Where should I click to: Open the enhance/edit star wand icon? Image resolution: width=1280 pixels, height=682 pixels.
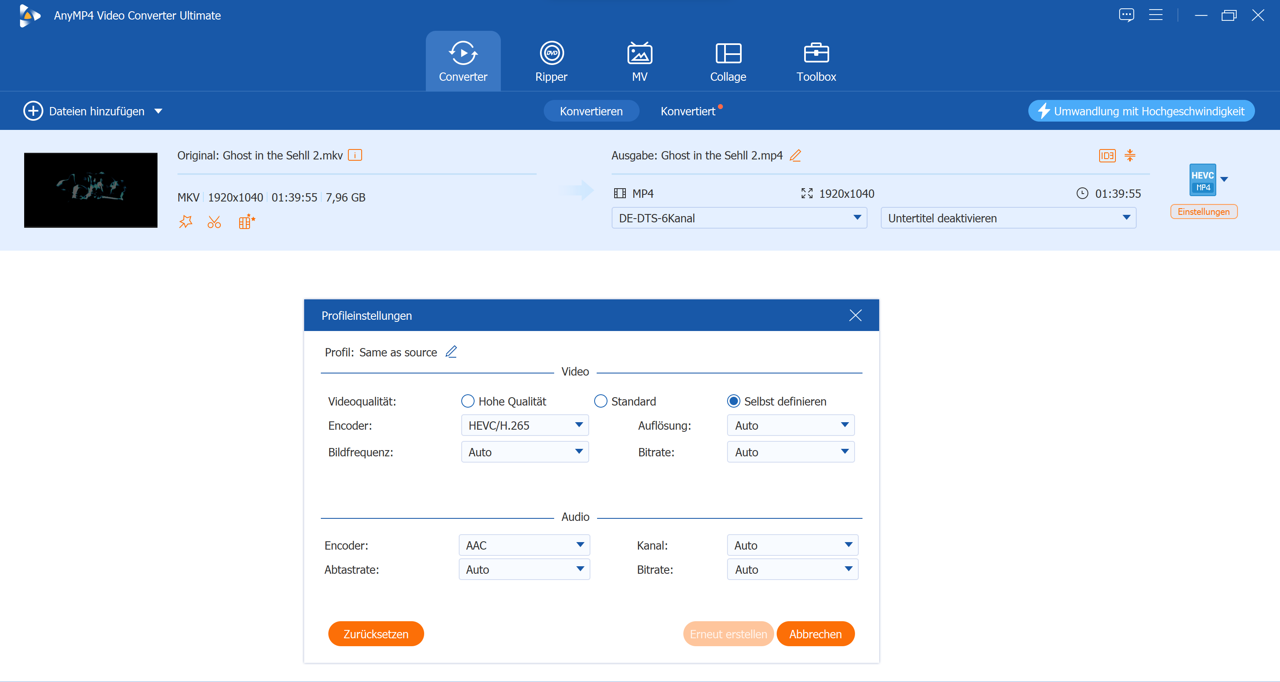pyautogui.click(x=185, y=222)
